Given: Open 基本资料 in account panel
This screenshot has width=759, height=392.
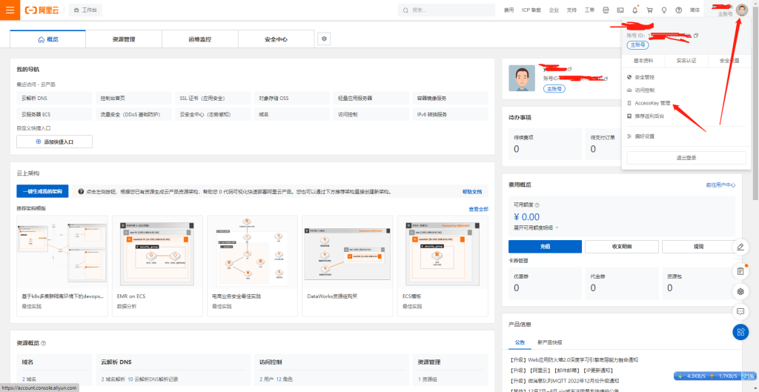Looking at the screenshot, I should 643,61.
